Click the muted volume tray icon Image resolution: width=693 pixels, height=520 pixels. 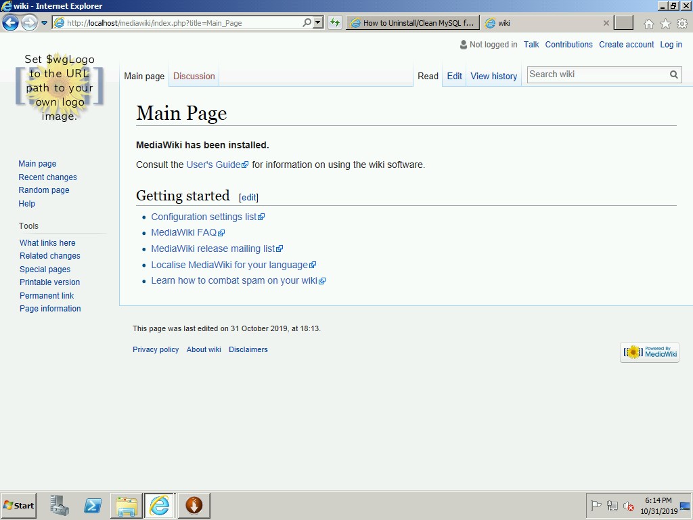[x=629, y=505]
